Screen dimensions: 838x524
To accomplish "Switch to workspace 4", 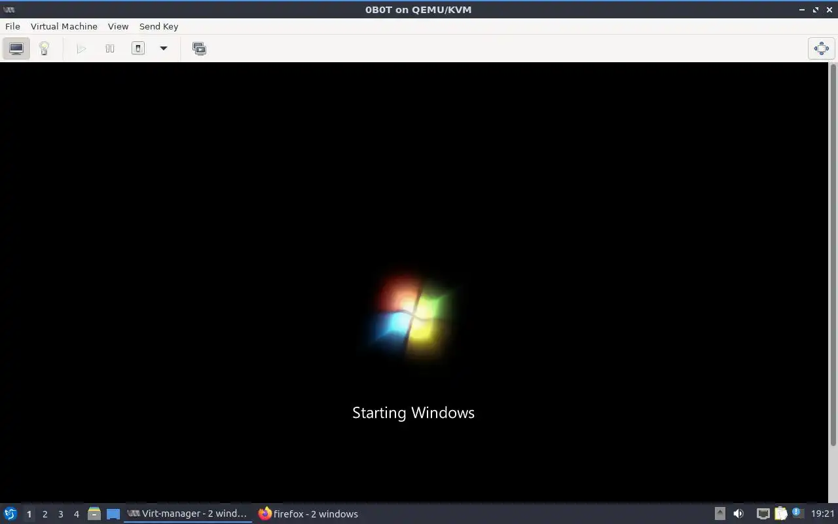I will [x=77, y=514].
